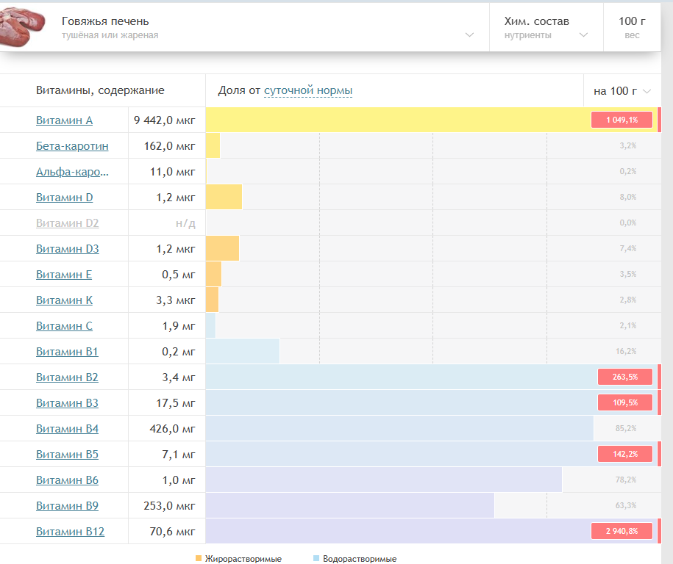
Task: Open the Бета-каротин link
Action: coord(72,146)
